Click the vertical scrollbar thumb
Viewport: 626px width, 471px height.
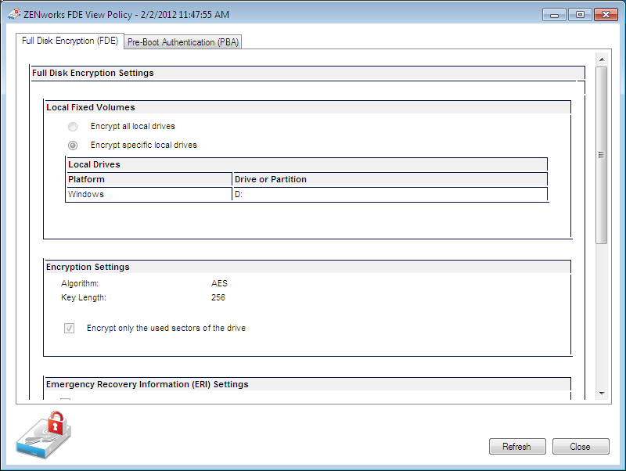[602, 155]
